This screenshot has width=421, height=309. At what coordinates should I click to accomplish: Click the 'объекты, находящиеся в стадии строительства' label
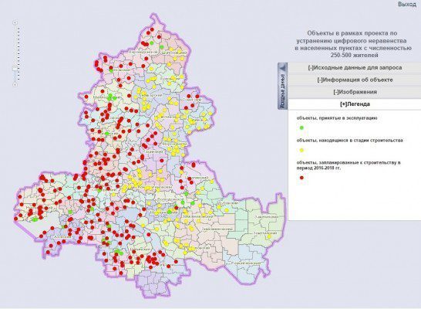tap(349, 141)
